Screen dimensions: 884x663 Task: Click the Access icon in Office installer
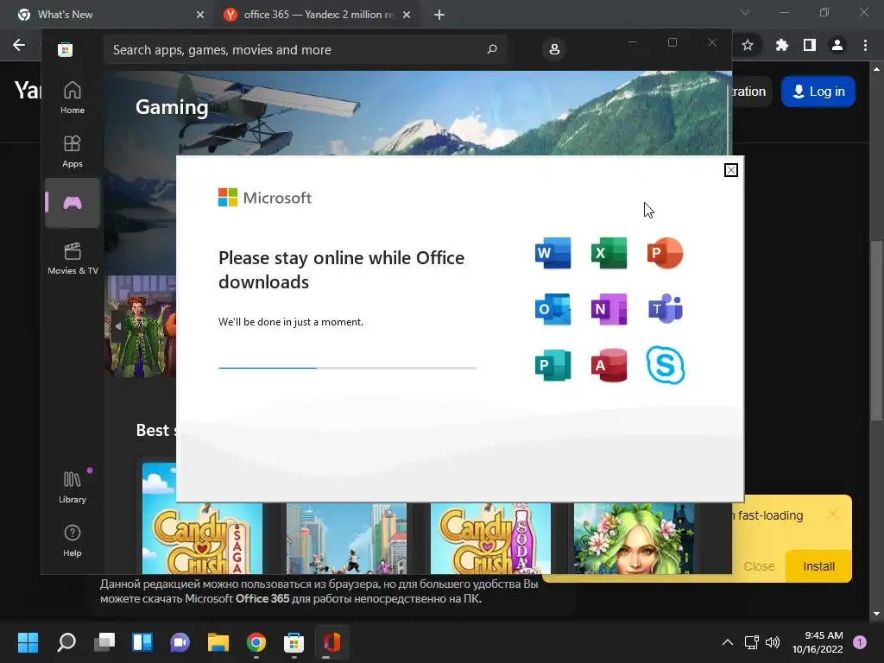coord(609,365)
